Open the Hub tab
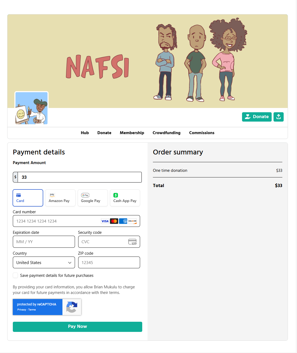 [85, 133]
